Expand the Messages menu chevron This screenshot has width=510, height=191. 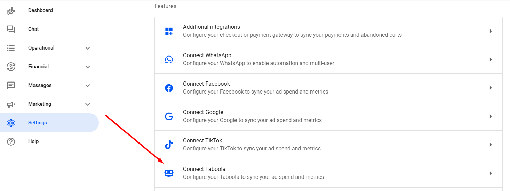pos(88,86)
